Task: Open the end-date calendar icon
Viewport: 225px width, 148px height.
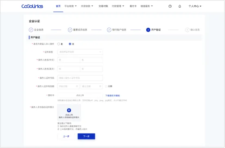Action: [100, 86]
